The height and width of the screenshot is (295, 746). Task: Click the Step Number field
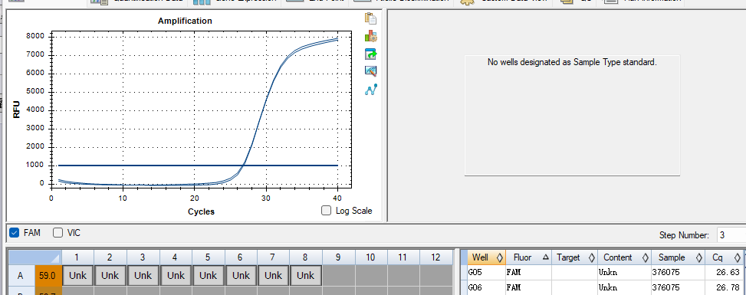tap(731, 235)
